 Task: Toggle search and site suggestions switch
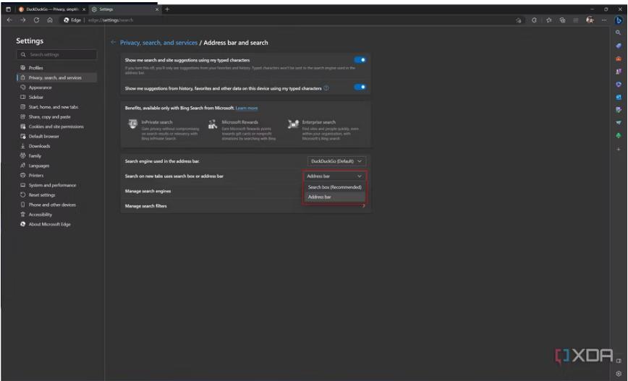[x=360, y=60]
